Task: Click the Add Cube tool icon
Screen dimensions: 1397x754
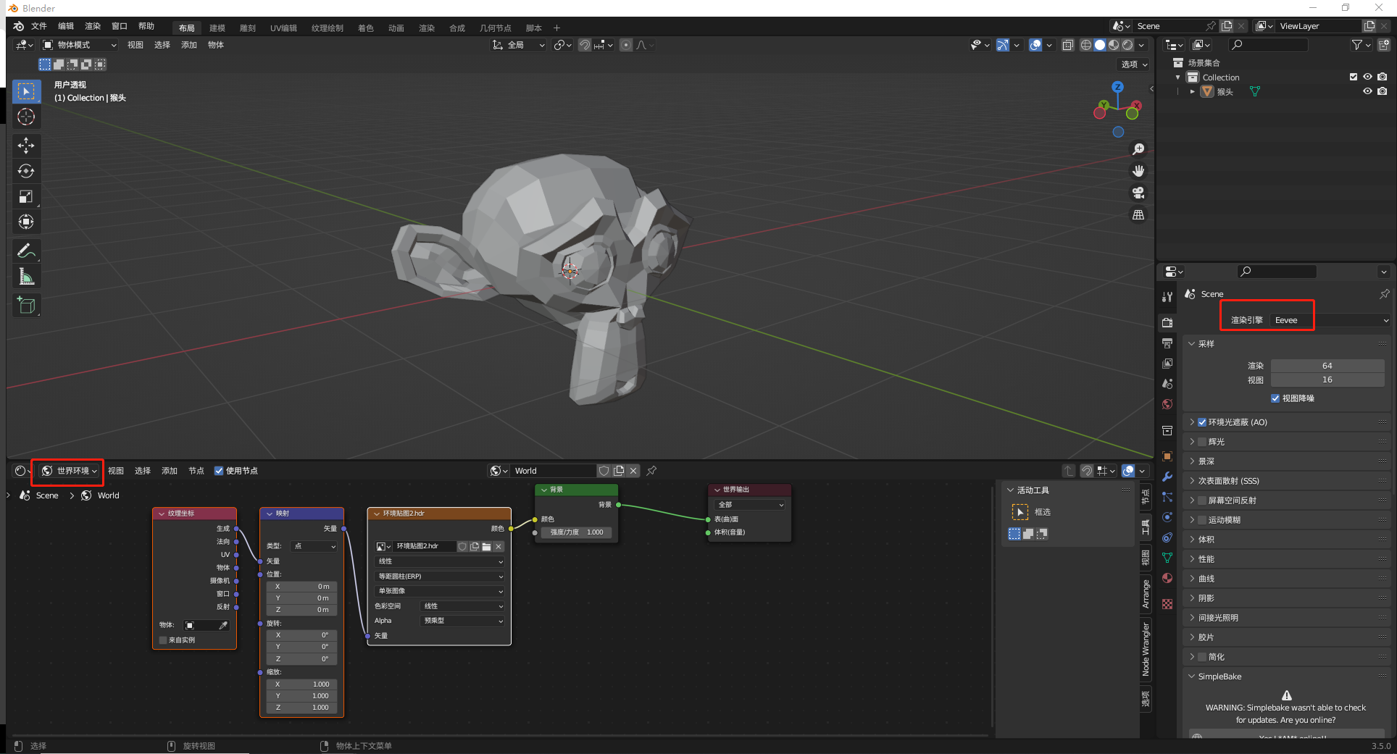Action: [x=26, y=306]
